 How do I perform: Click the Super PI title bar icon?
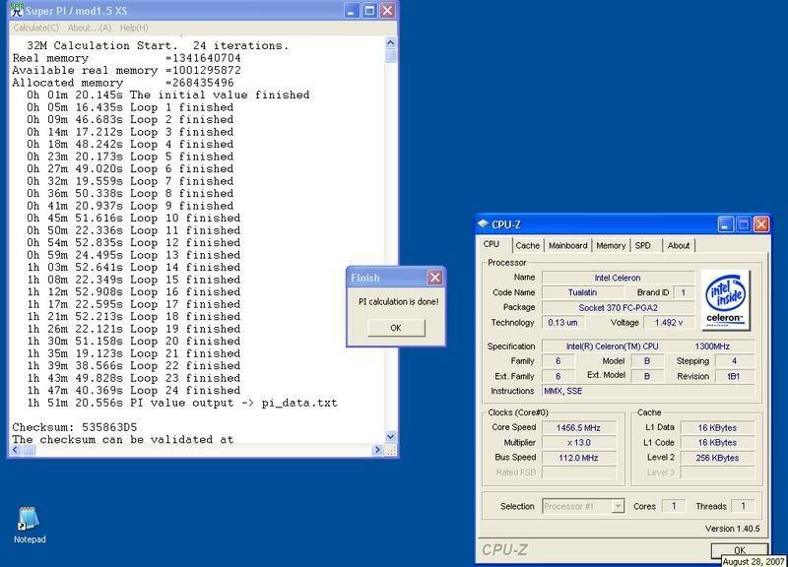(17, 10)
